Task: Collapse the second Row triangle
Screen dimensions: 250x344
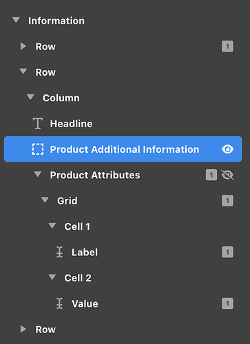Action: coord(23,72)
